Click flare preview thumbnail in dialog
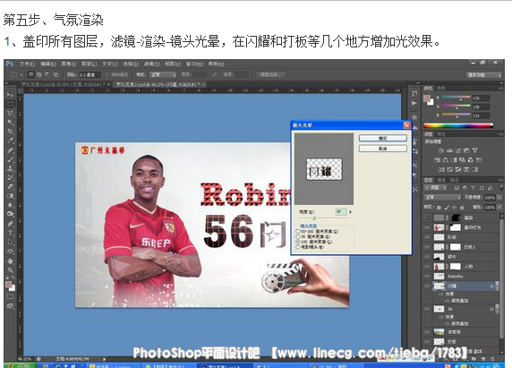512x368 pixels. pos(324,169)
